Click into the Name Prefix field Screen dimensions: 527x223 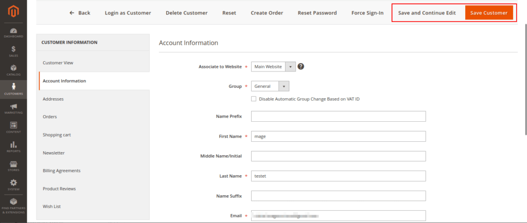pos(338,117)
